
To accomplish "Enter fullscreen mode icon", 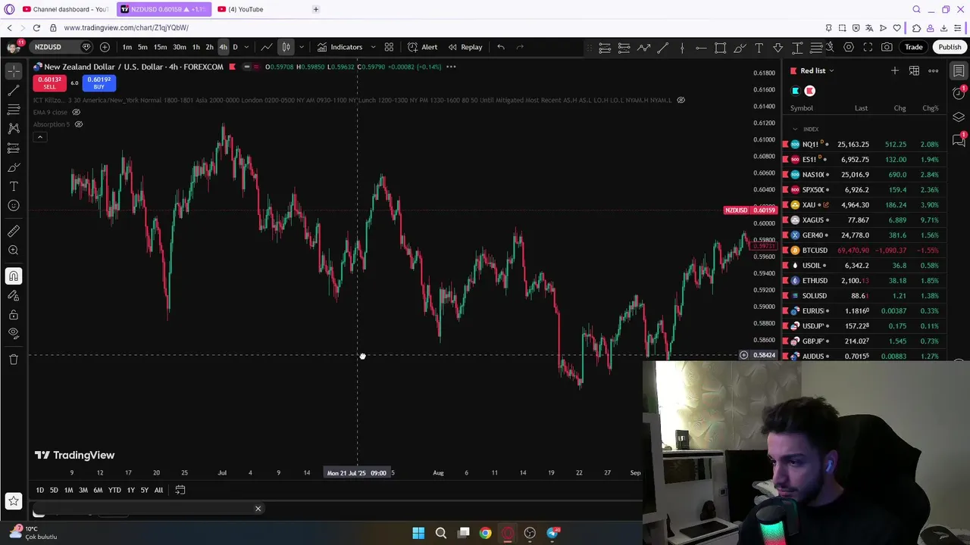I will point(868,47).
